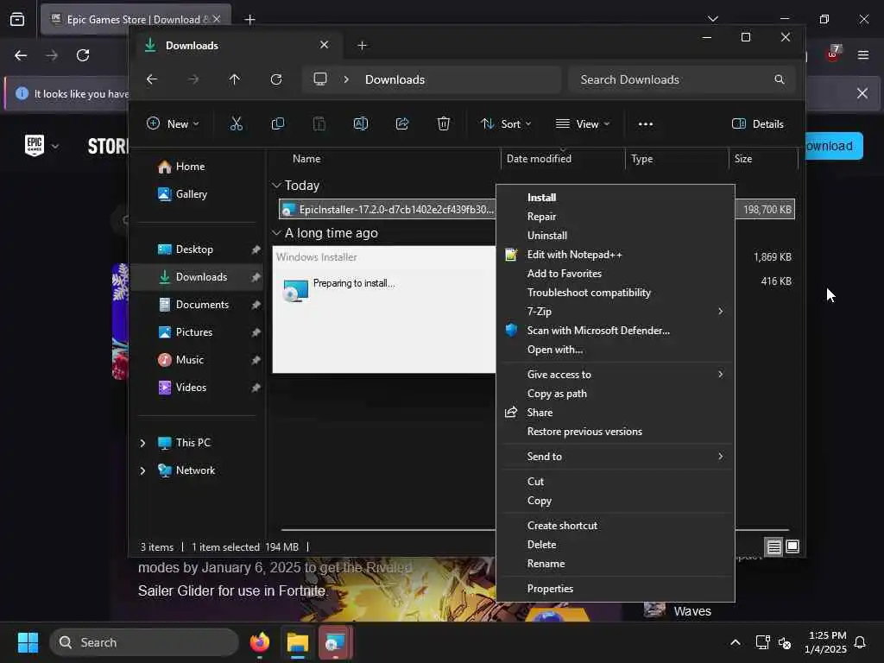
Task: Switch to details list layout icon
Action: point(774,546)
